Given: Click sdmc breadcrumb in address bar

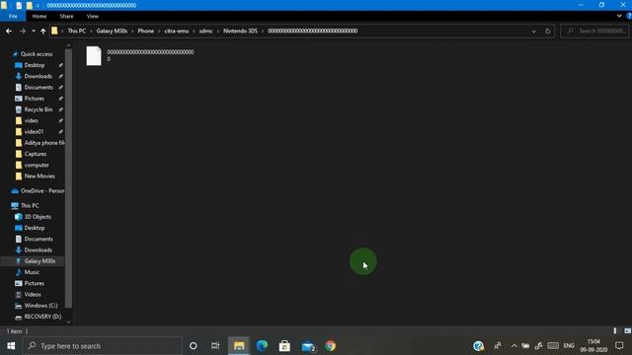Looking at the screenshot, I should 205,31.
